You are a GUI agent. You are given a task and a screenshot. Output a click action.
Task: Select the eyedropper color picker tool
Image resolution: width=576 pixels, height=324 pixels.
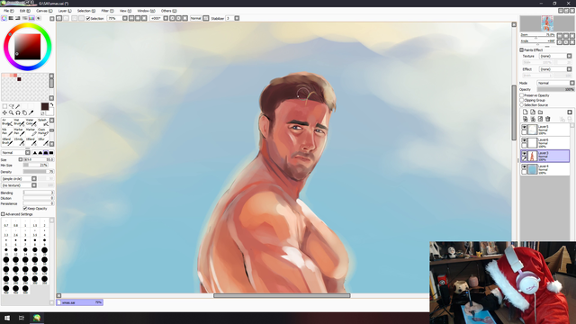pyautogui.click(x=31, y=112)
